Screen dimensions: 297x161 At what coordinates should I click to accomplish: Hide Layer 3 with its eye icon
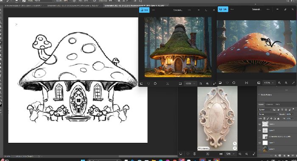[260, 130]
